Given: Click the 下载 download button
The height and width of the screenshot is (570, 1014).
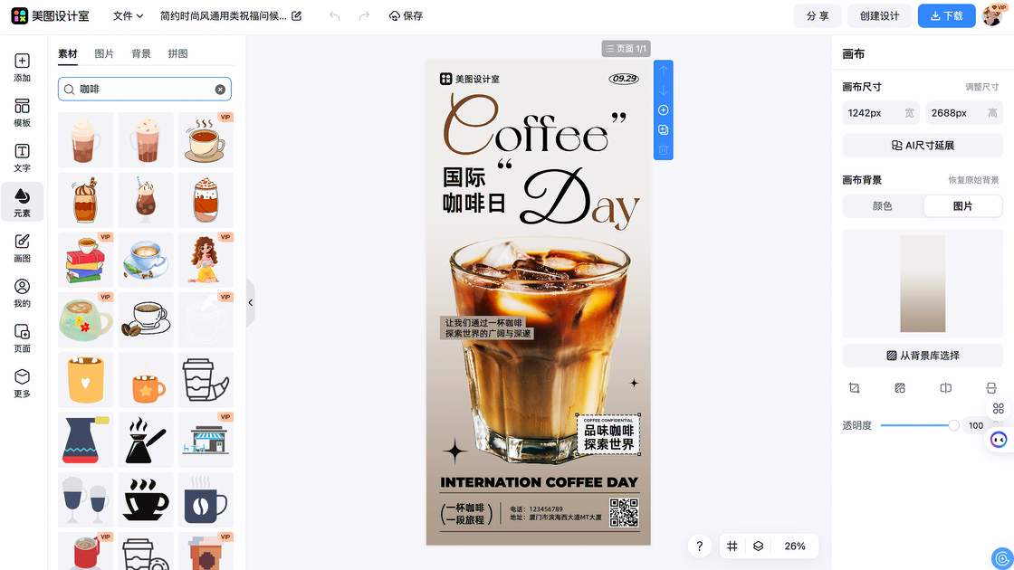Looking at the screenshot, I should (946, 16).
